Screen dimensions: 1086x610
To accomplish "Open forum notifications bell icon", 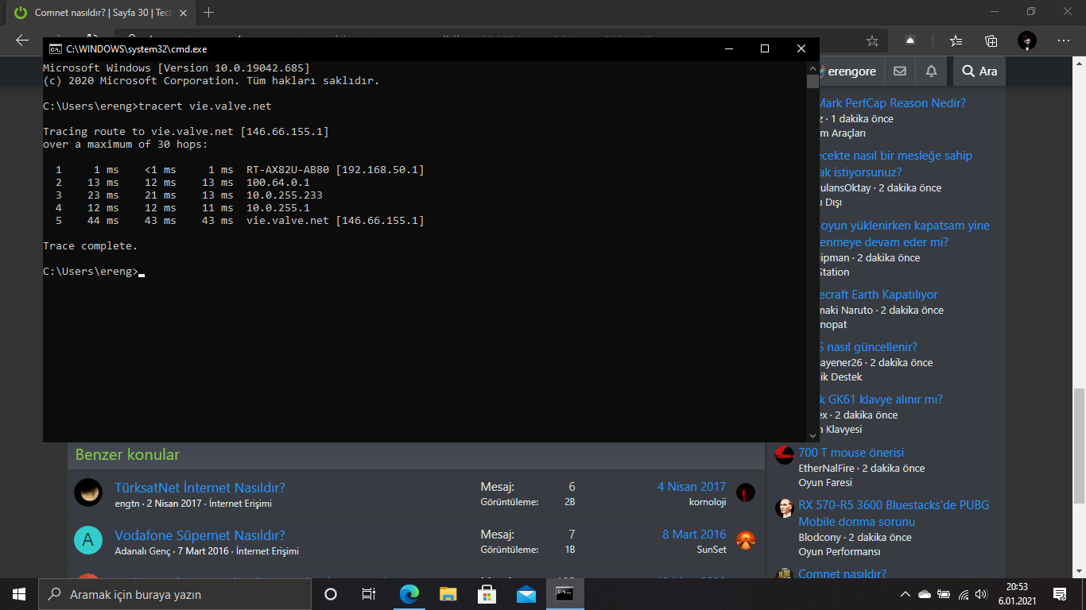I will pyautogui.click(x=931, y=71).
